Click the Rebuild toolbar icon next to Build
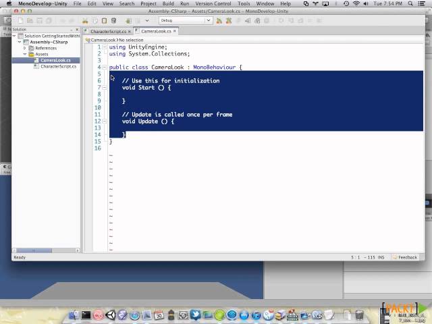The image size is (432, 324). 229,21
